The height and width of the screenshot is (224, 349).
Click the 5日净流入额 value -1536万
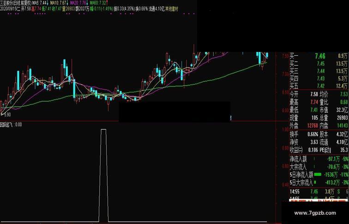[331, 175]
